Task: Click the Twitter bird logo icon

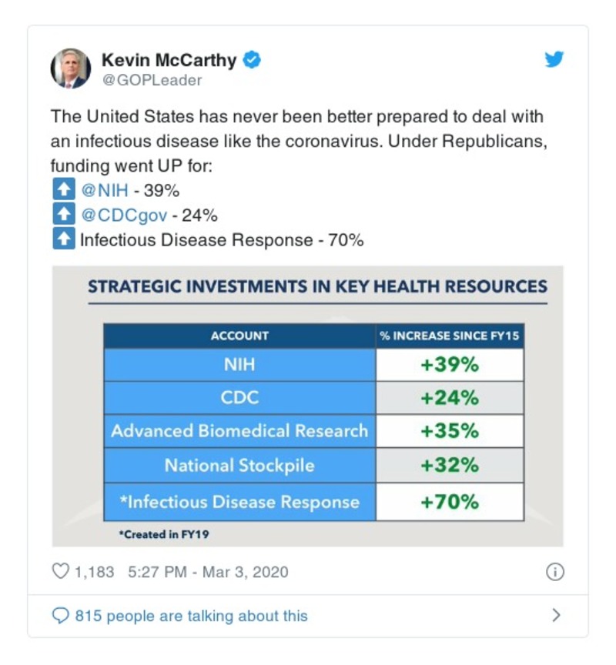Action: tap(554, 59)
